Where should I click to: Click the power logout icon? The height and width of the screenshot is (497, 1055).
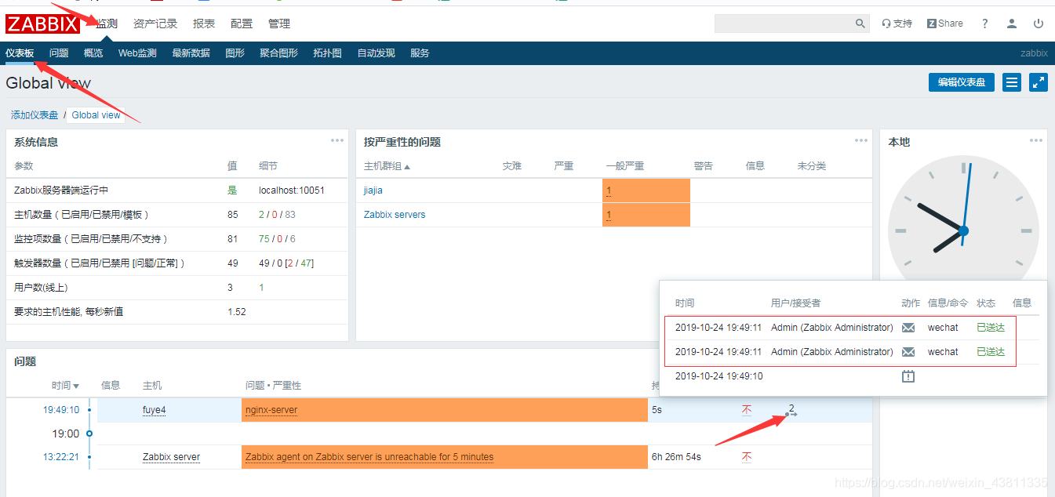[x=1039, y=24]
